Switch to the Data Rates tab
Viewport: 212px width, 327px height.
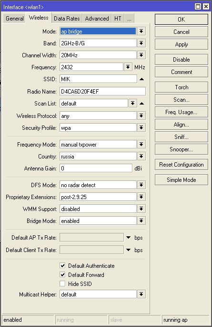(x=67, y=19)
